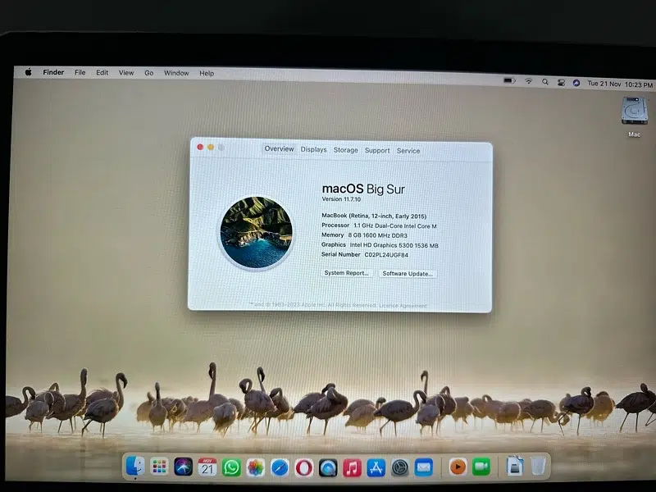Open Calendar in the Dock
The width and height of the screenshot is (656, 492).
click(x=207, y=467)
